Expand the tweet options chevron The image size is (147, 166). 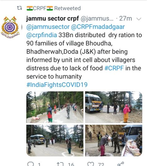[x=139, y=19]
